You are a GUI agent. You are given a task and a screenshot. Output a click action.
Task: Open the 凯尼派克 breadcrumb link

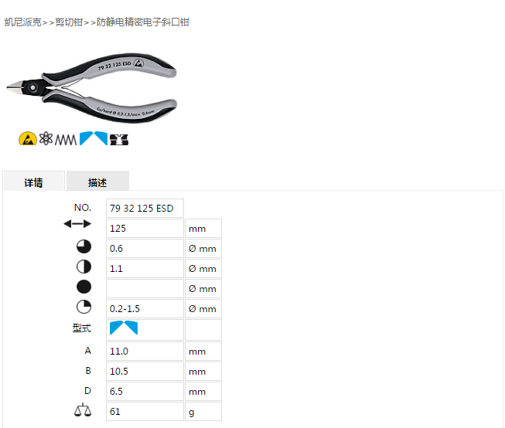pyautogui.click(x=22, y=22)
